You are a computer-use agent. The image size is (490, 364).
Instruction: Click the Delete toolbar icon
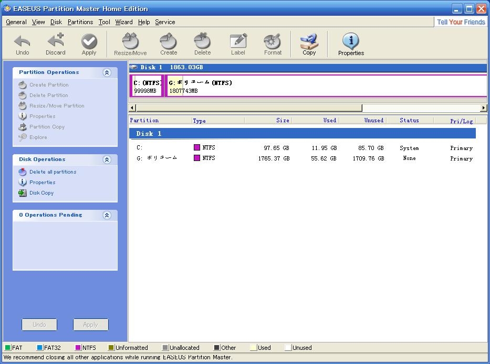click(203, 41)
